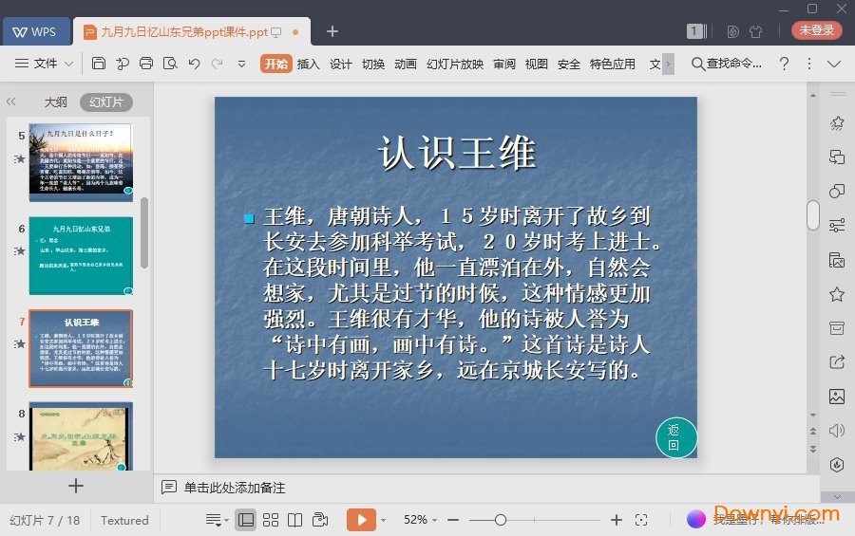The height and width of the screenshot is (536, 855).
Task: Click the Undo arrow icon
Action: (x=194, y=64)
